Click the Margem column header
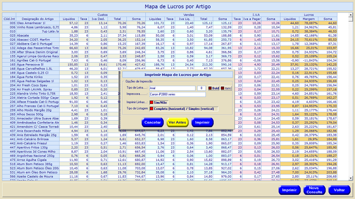This screenshot has width=355, height=199. coord(309,19)
